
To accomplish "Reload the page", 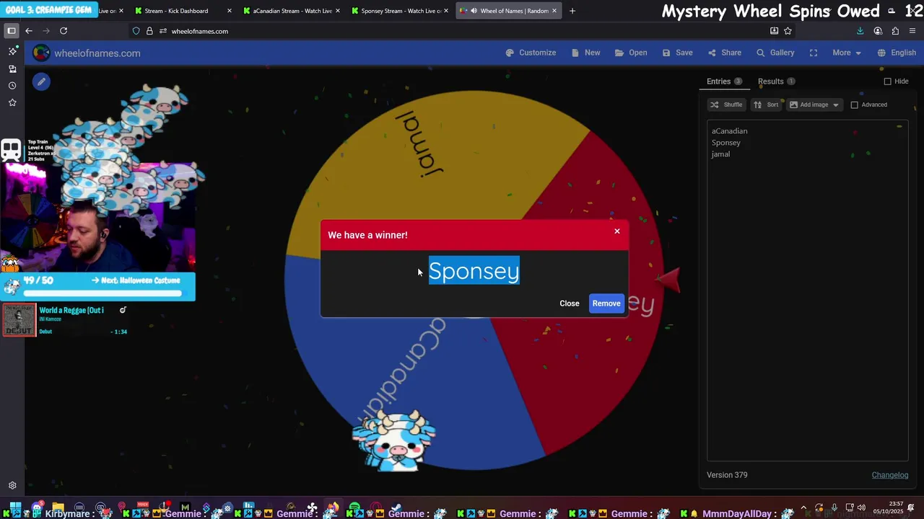I will pyautogui.click(x=64, y=31).
